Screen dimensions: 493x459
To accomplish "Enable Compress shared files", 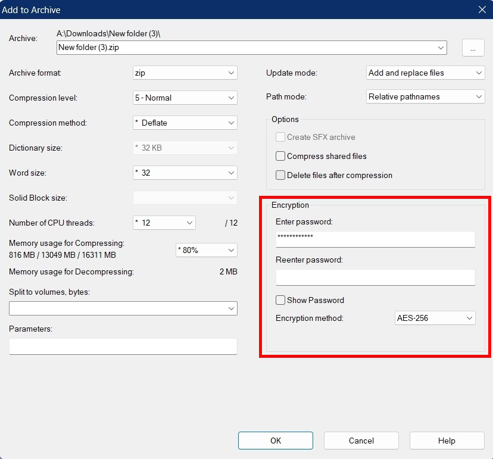I will pyautogui.click(x=280, y=157).
